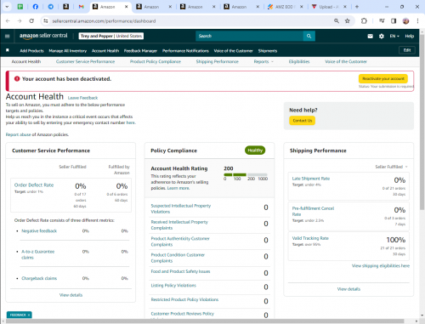The width and height of the screenshot is (425, 324).
Task: Click the green Healthy status badge
Action: tap(255, 151)
